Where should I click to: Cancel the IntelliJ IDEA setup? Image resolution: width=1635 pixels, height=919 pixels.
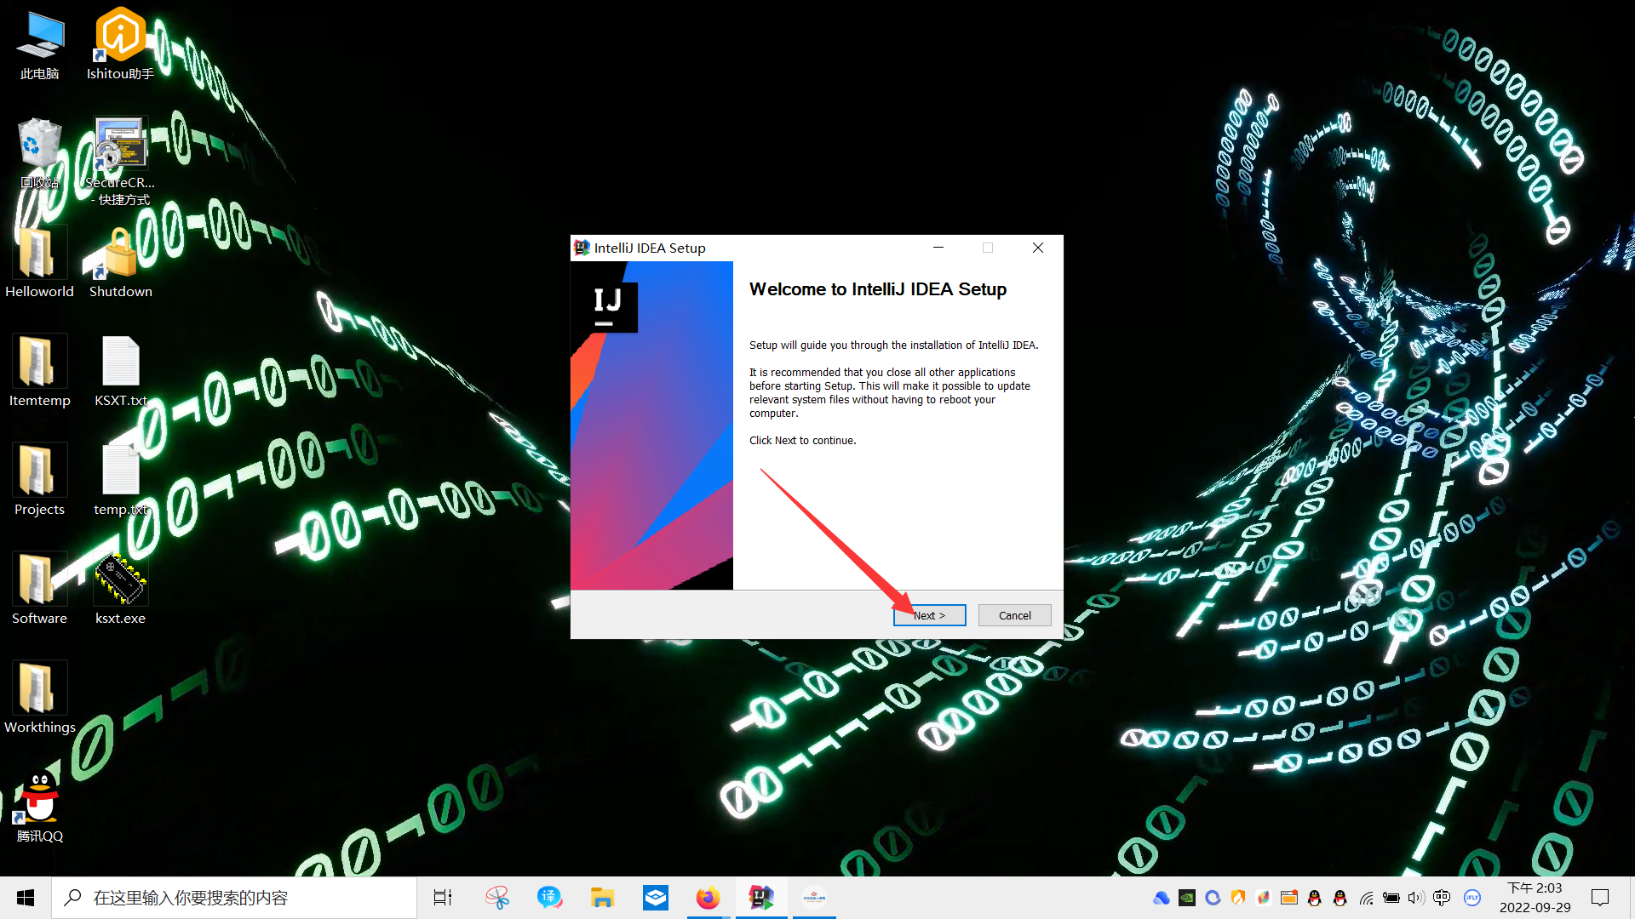1014,615
